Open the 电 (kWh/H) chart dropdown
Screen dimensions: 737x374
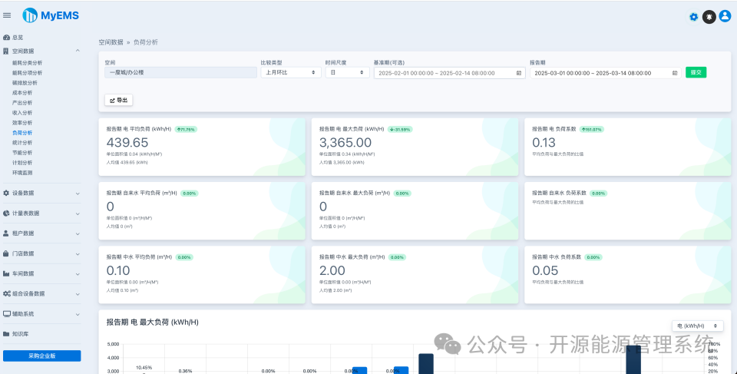point(698,326)
